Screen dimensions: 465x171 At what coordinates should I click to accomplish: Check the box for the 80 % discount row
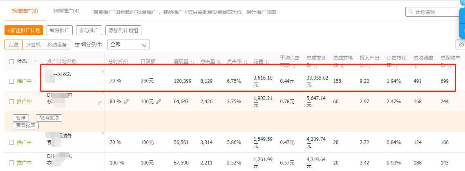coord(11,102)
